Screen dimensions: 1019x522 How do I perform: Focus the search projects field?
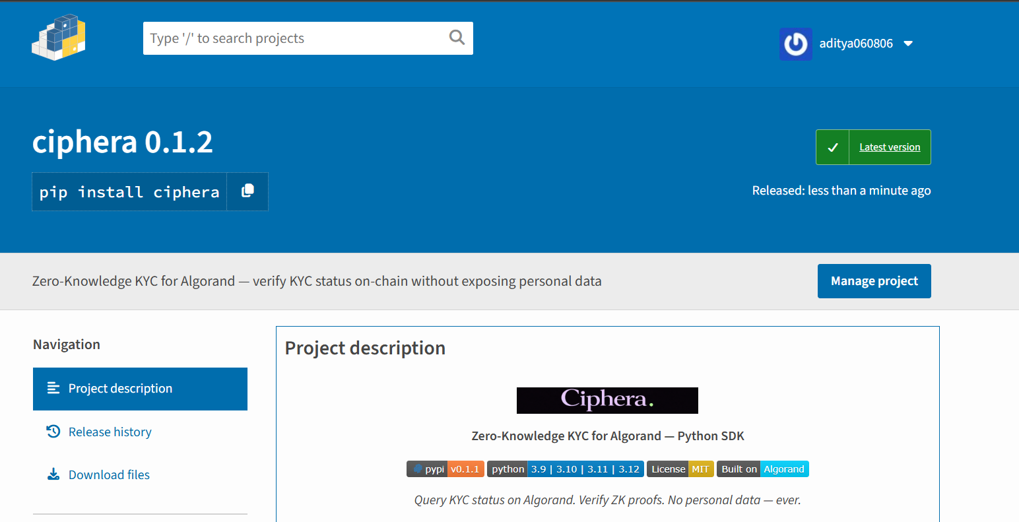coord(308,38)
